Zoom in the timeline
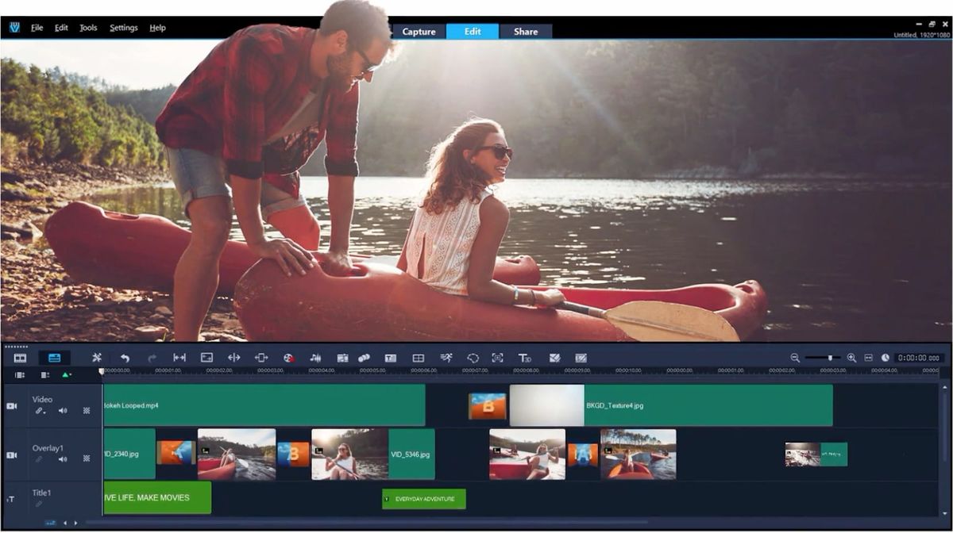Viewport: 953px width, 533px height. pos(851,359)
